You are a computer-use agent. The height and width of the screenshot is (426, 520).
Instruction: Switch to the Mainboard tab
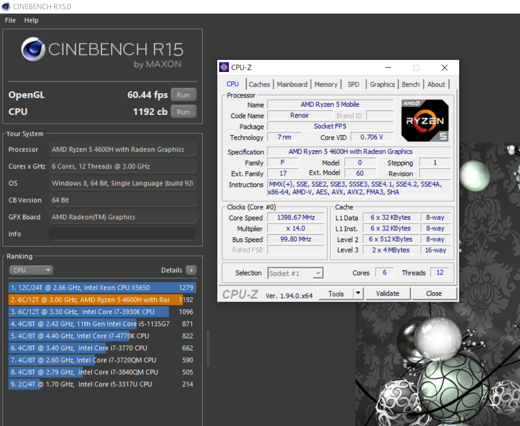tap(292, 84)
